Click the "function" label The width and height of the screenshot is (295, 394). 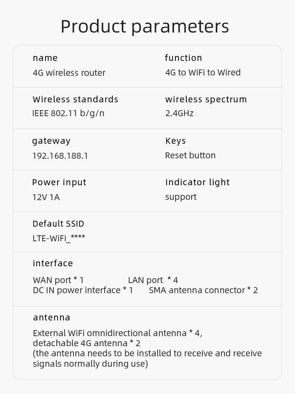tap(183, 58)
